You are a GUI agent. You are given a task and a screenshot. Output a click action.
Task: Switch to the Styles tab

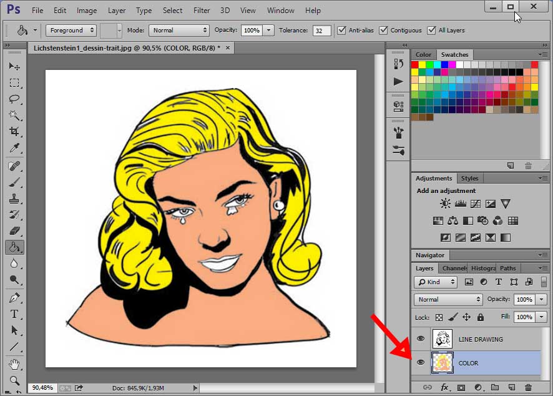469,178
